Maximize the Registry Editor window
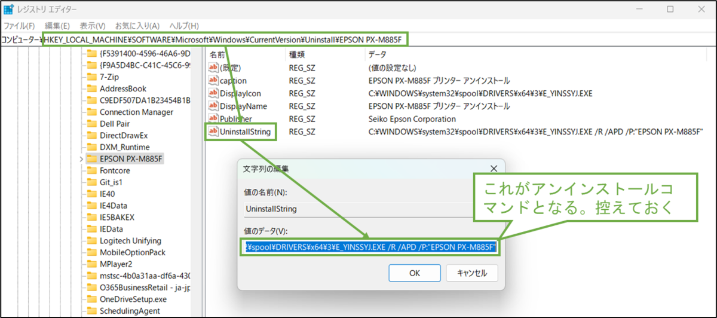The width and height of the screenshot is (717, 318). (x=670, y=9)
